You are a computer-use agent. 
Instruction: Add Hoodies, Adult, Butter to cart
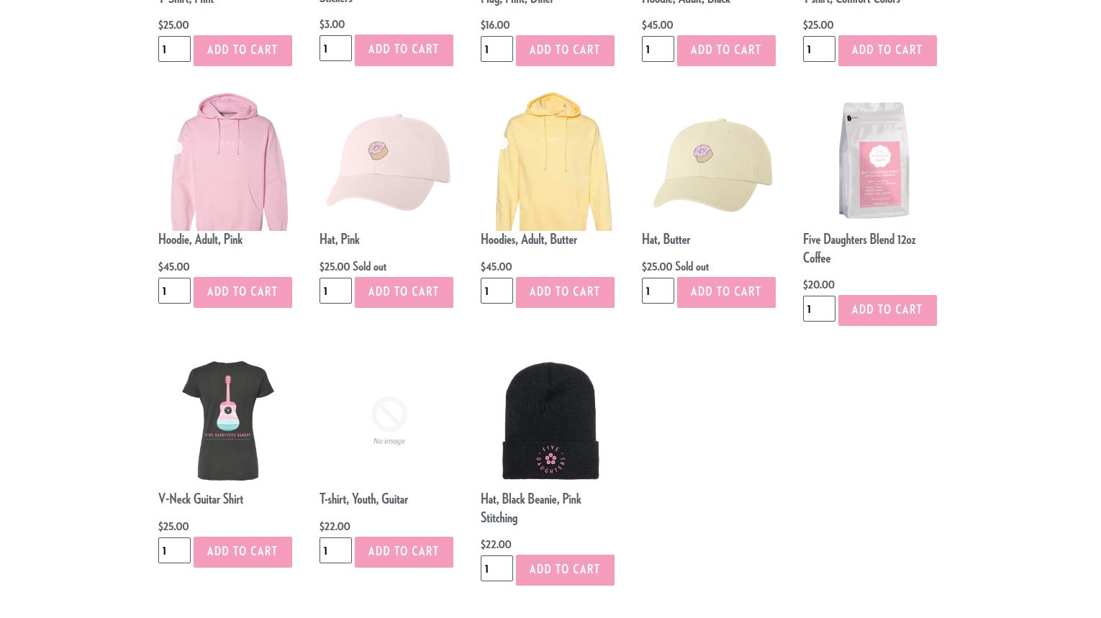[x=565, y=292]
